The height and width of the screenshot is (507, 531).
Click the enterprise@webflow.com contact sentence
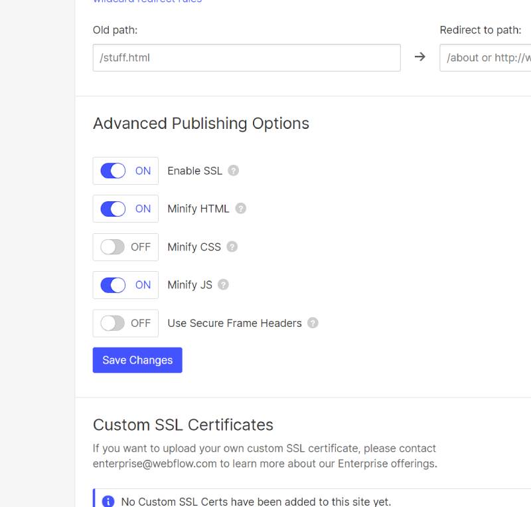point(265,456)
